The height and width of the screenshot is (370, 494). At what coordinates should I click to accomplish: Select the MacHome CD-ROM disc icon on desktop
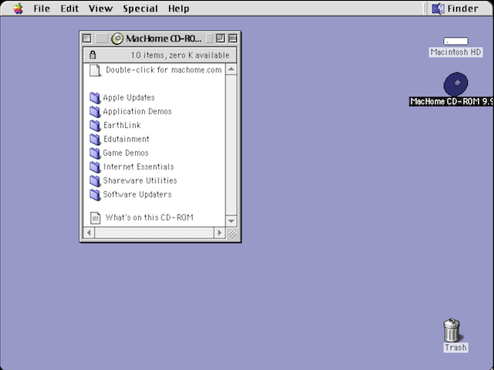(455, 84)
